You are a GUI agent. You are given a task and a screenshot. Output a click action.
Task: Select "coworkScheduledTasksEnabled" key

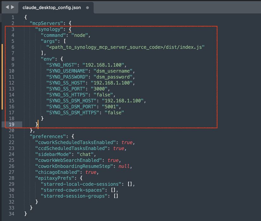(75, 142)
